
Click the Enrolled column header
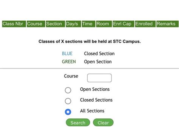[145, 24]
